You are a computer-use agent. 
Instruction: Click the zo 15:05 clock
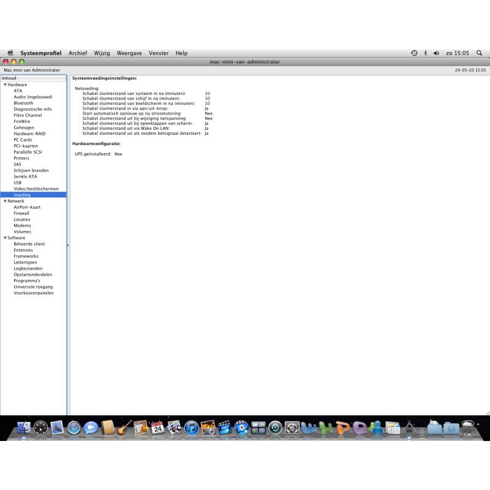click(458, 53)
